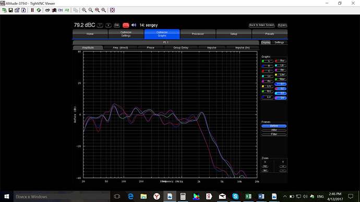Open the Optimizer Settings tab
The image size is (360, 202).
126,34
